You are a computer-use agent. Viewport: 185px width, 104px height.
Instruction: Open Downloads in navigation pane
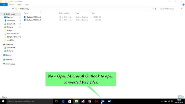11,21
